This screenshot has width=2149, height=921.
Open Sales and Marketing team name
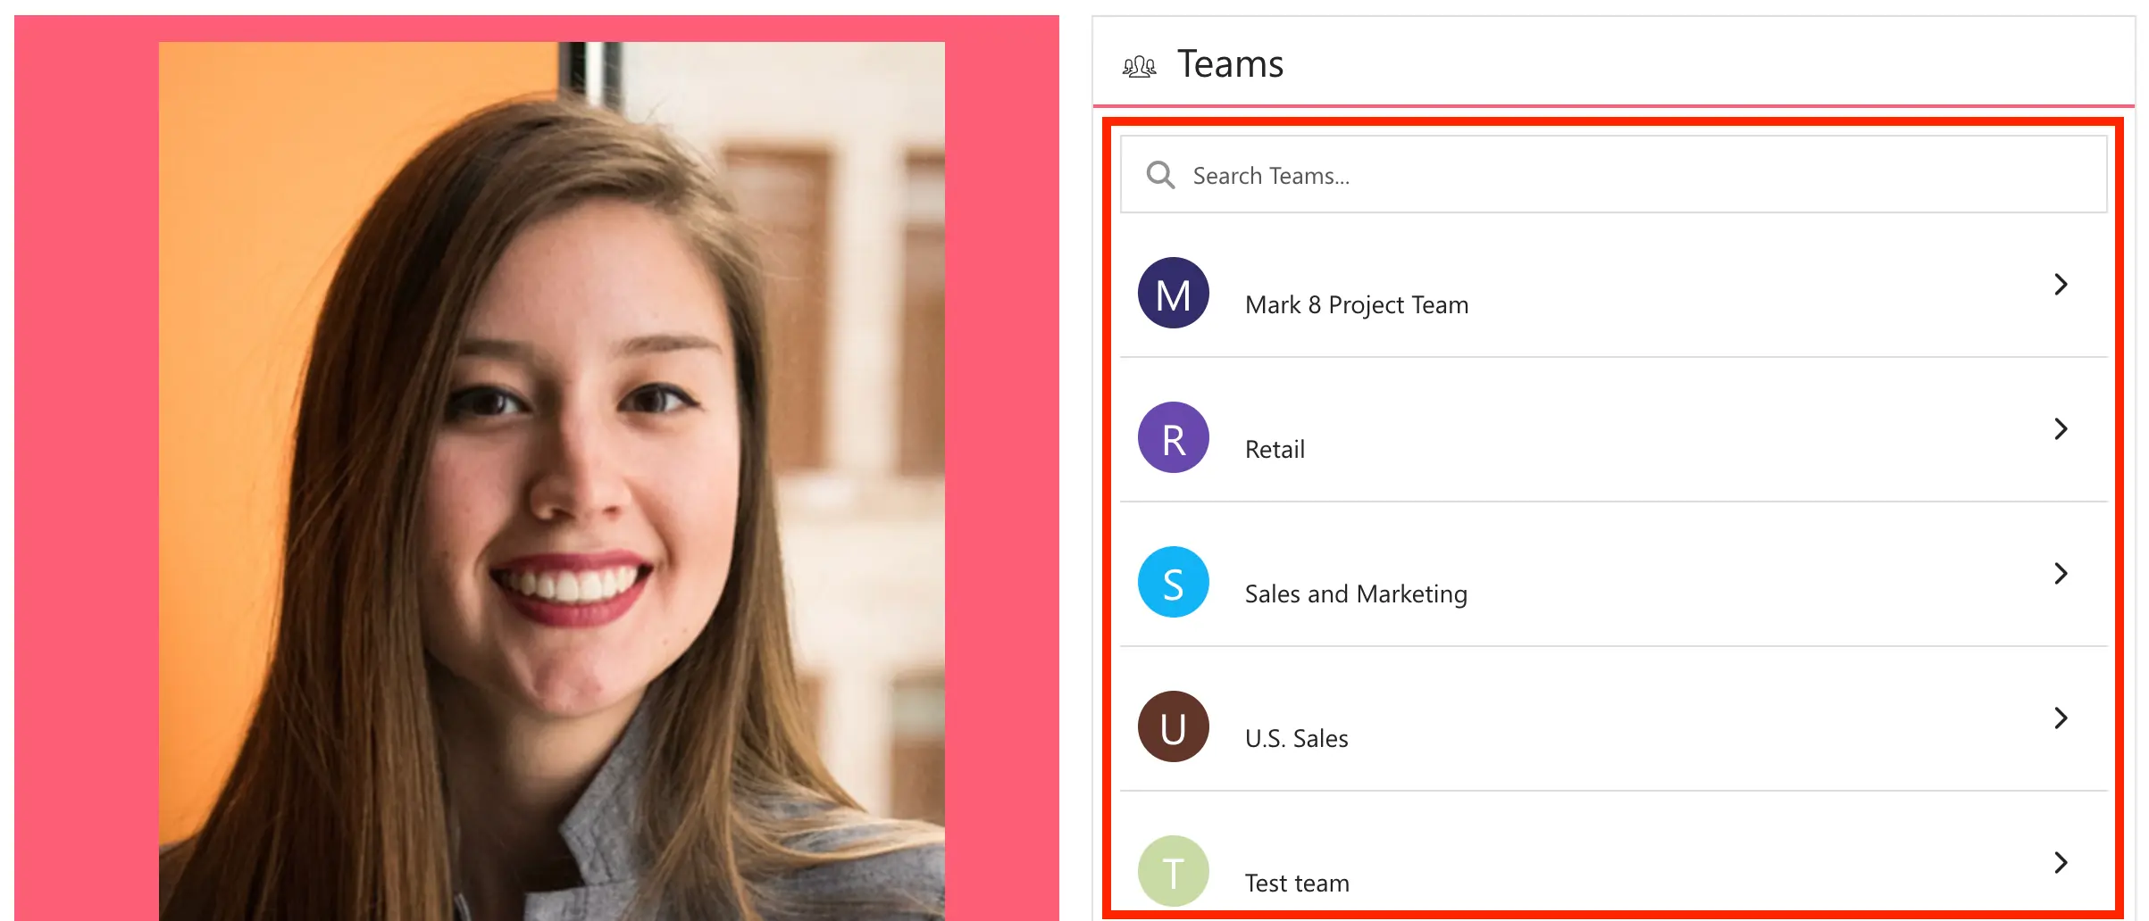(1356, 594)
